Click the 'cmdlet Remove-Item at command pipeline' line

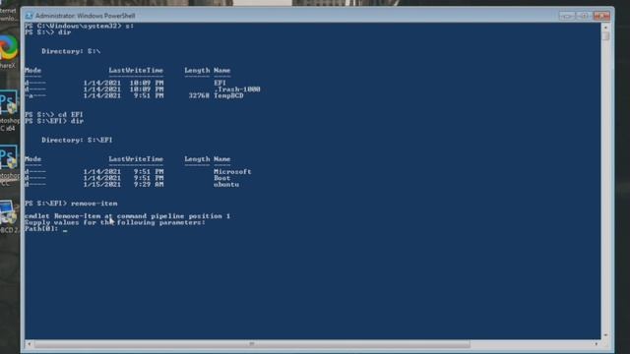[127, 216]
